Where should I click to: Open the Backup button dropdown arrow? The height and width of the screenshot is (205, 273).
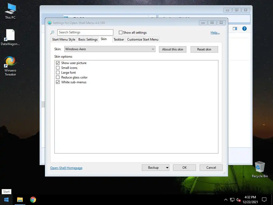click(x=167, y=168)
